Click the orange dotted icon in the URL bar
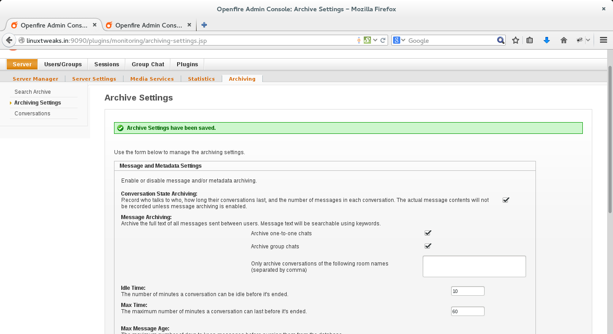 point(359,40)
